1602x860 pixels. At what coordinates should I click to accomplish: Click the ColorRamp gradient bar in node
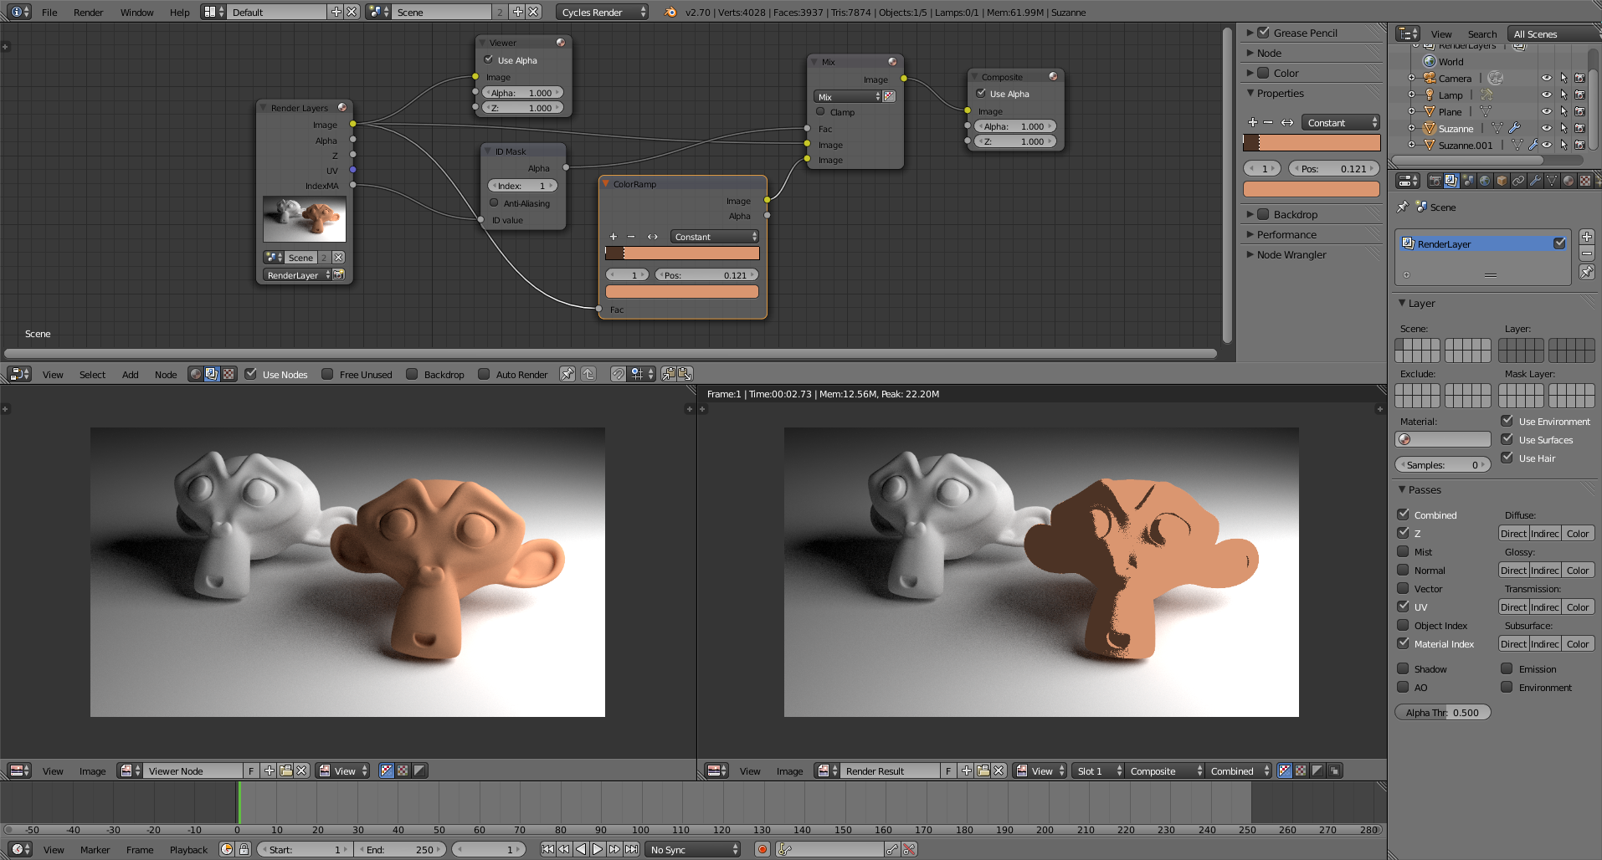(x=682, y=253)
